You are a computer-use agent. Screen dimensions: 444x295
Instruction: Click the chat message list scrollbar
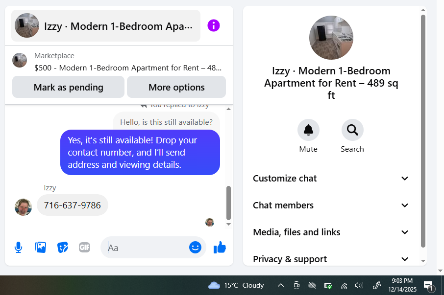(x=228, y=203)
